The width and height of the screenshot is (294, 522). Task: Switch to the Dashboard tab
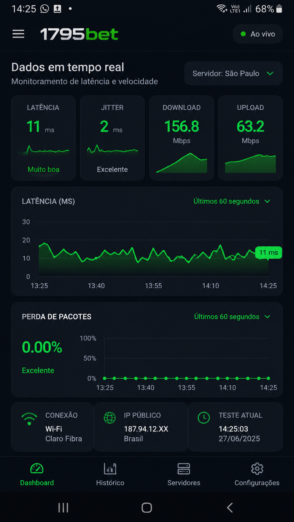click(37, 475)
